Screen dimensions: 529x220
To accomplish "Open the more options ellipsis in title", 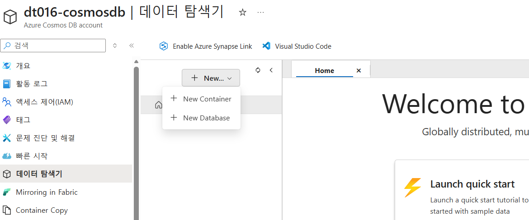I will pos(260,13).
